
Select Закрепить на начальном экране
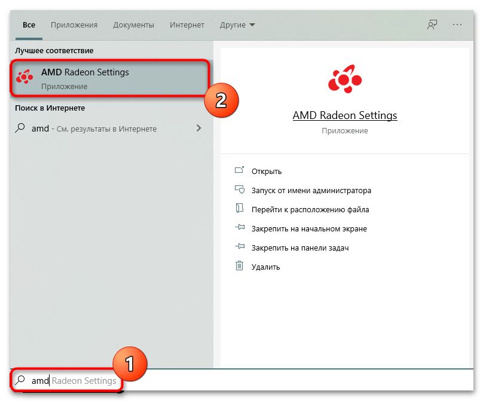click(309, 228)
